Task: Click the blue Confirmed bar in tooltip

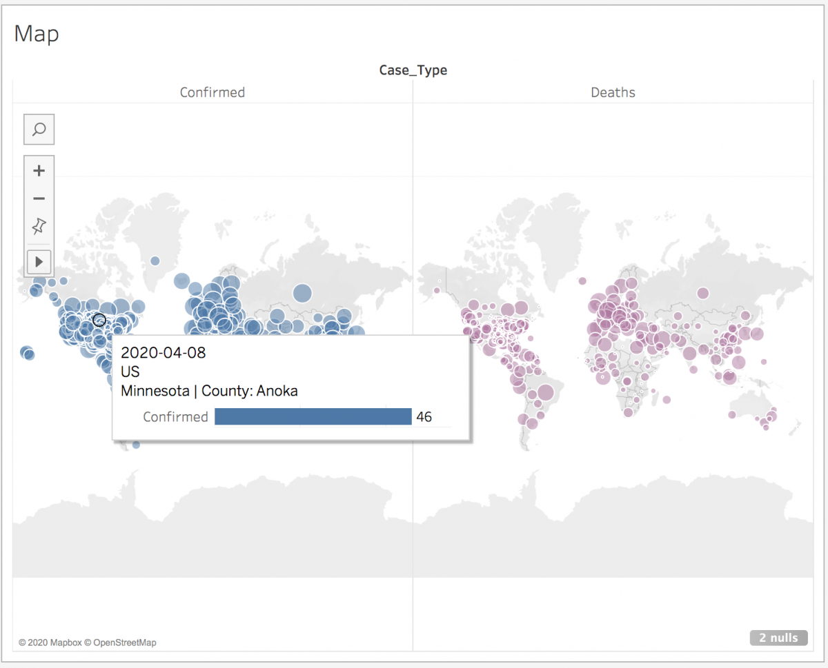Action: (x=313, y=416)
